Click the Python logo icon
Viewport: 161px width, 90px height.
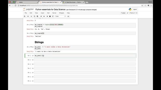coord(130,9)
